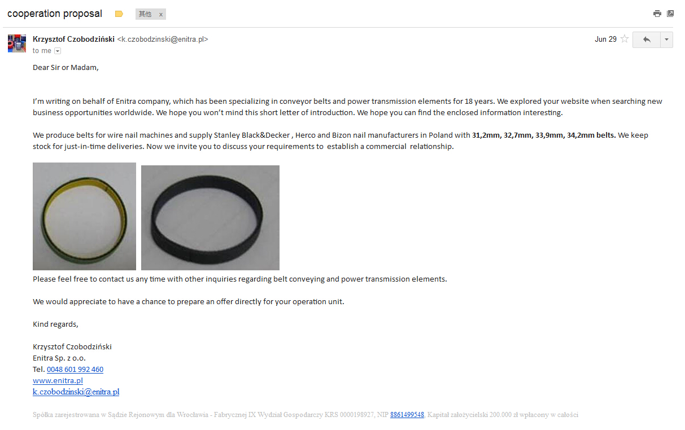Star this email from Jun 29
This screenshot has height=430, width=685.
[625, 39]
